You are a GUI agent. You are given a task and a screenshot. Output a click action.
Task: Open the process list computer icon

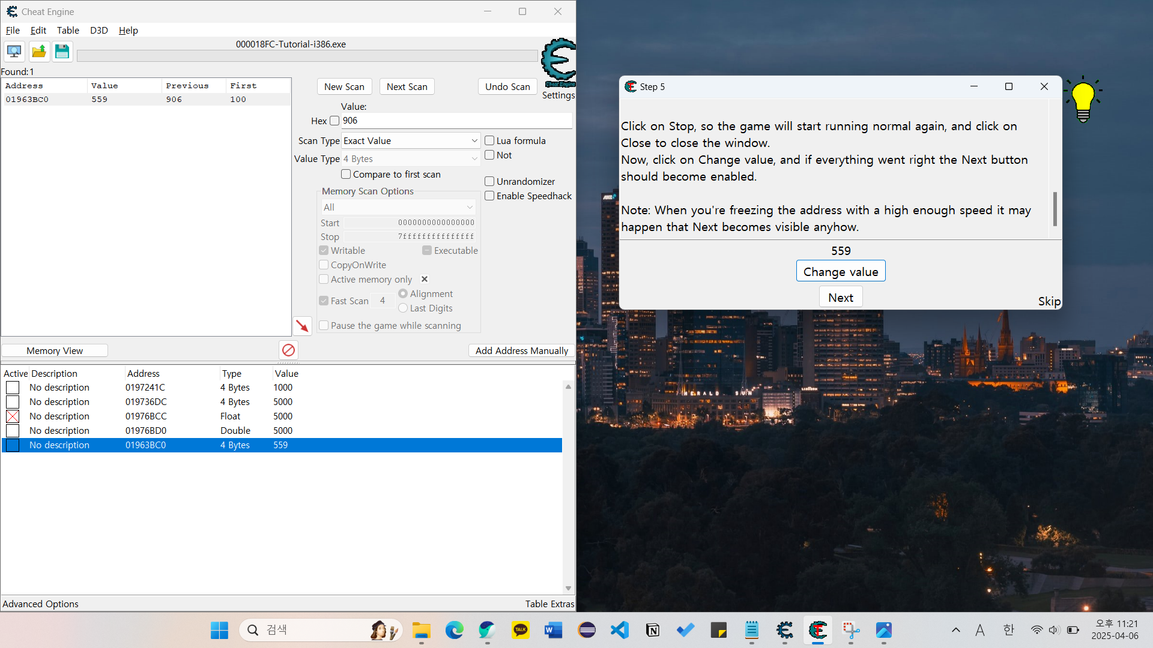pyautogui.click(x=14, y=52)
